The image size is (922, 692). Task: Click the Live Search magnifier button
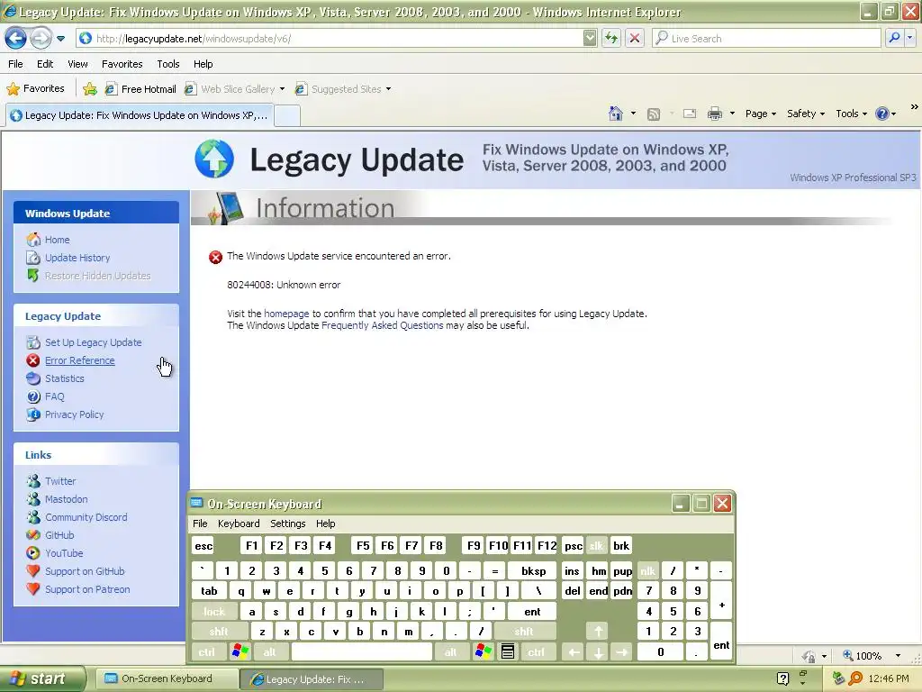click(x=894, y=38)
